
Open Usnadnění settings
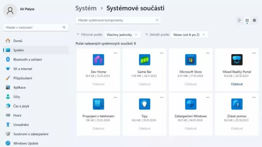tap(36, 125)
